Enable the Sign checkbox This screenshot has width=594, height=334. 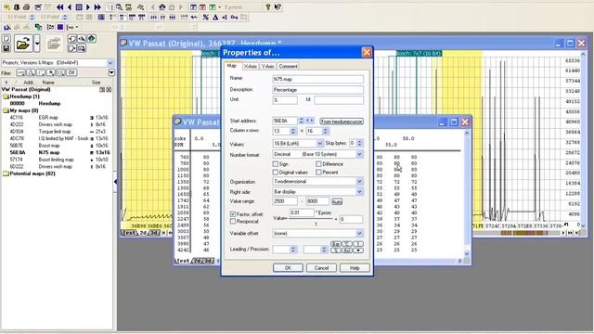pos(276,164)
